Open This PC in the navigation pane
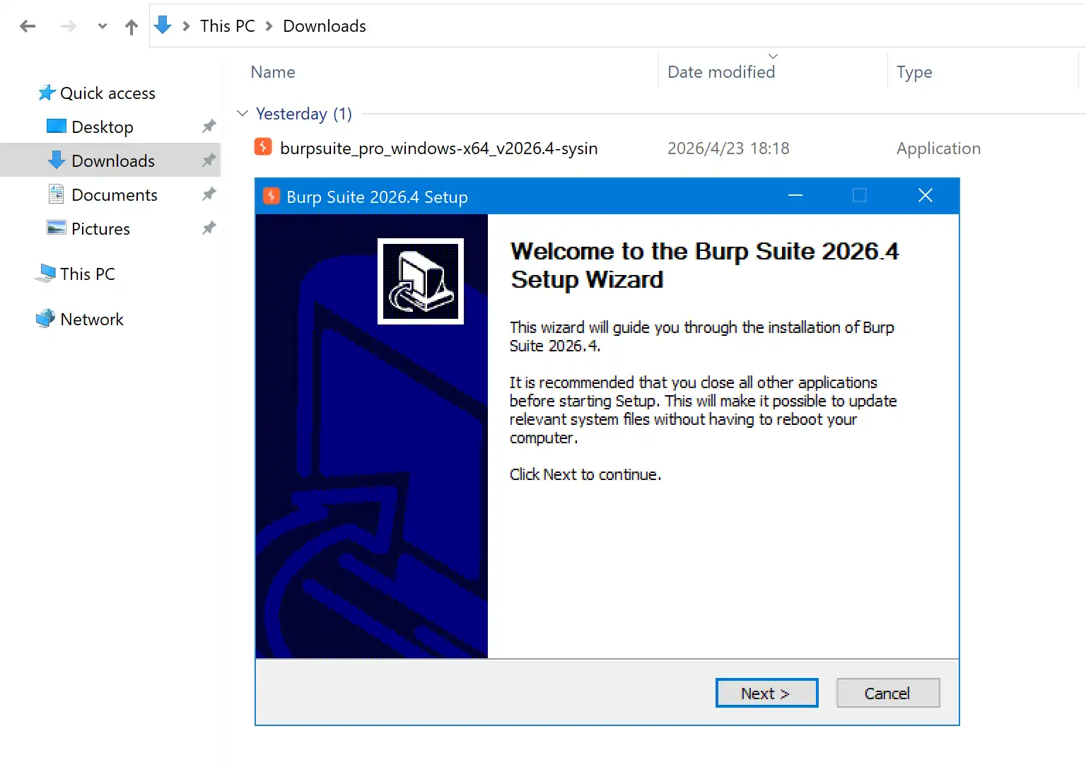 pyautogui.click(x=88, y=274)
